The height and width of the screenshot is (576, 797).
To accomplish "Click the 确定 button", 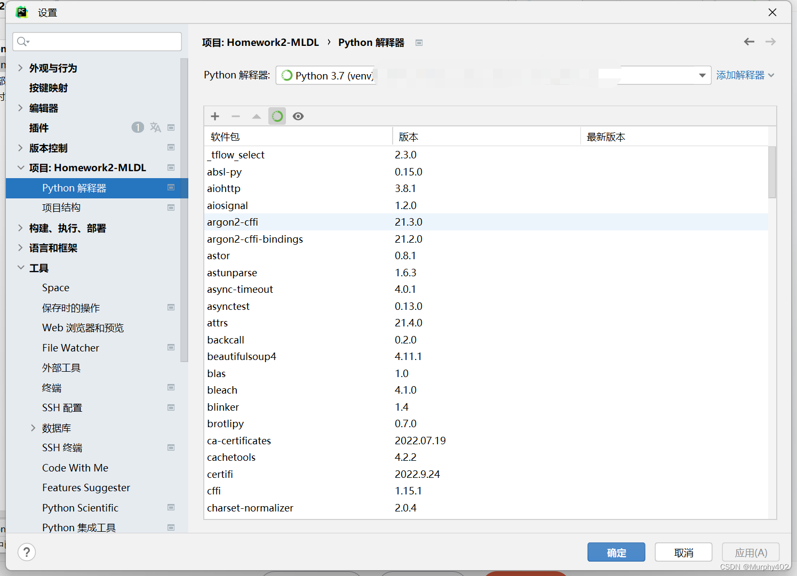I will (x=616, y=553).
